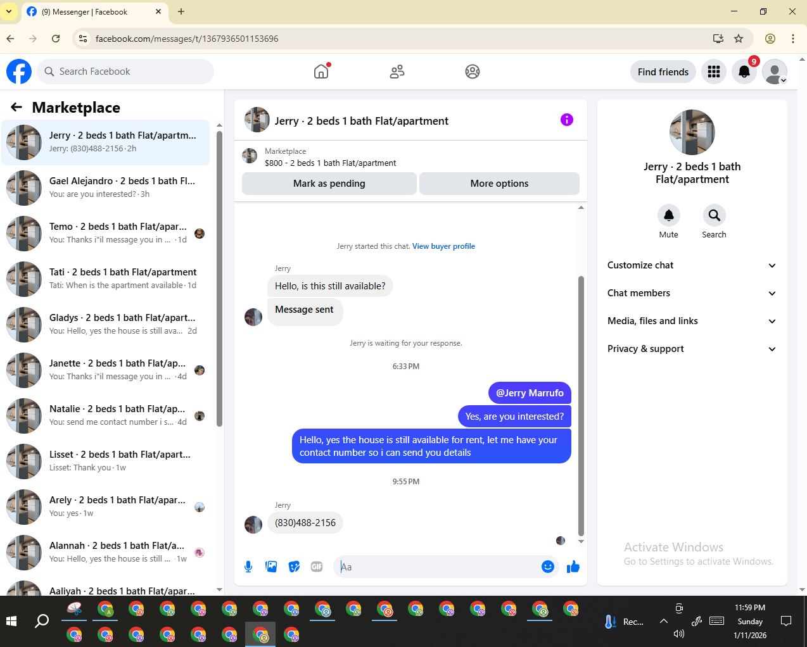Open the tab search dropdown in Chrome
Image resolution: width=807 pixels, height=647 pixels.
tap(9, 11)
